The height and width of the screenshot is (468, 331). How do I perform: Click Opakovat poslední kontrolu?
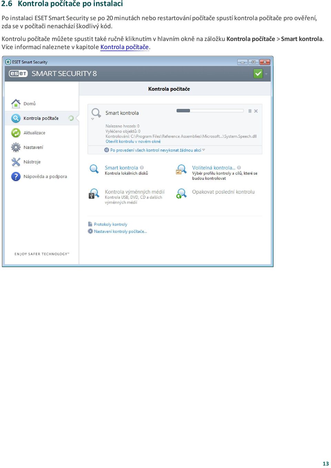pyautogui.click(x=223, y=192)
